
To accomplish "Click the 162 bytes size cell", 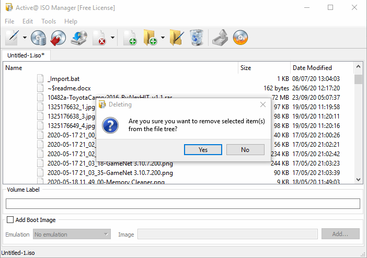I will point(276,88).
